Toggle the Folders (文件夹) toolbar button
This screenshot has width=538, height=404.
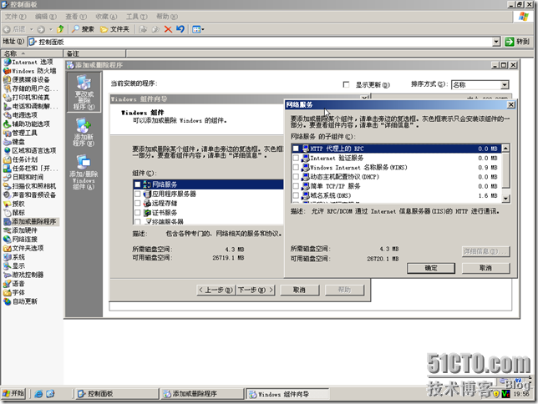(x=114, y=29)
